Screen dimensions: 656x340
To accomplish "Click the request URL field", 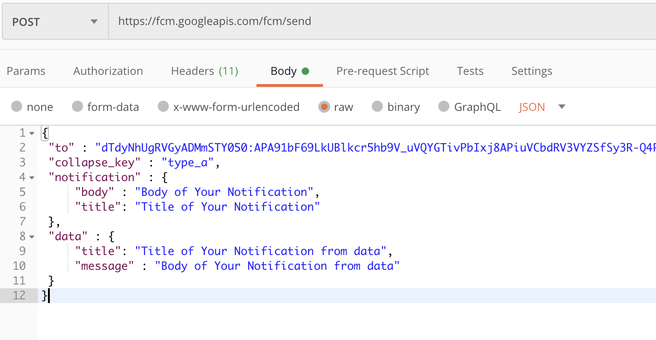I will tap(369, 21).
